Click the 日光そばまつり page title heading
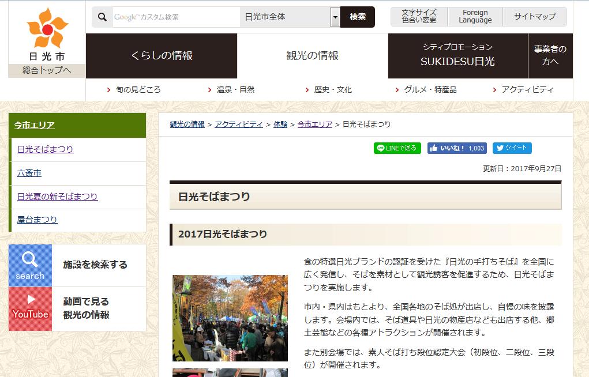 [x=214, y=197]
